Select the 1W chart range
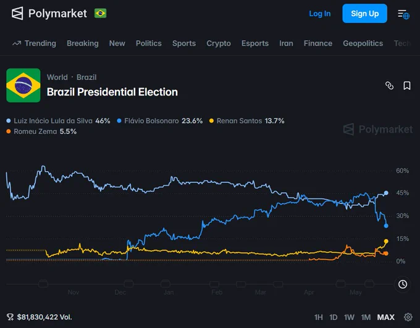The image size is (420, 328). tap(349, 318)
